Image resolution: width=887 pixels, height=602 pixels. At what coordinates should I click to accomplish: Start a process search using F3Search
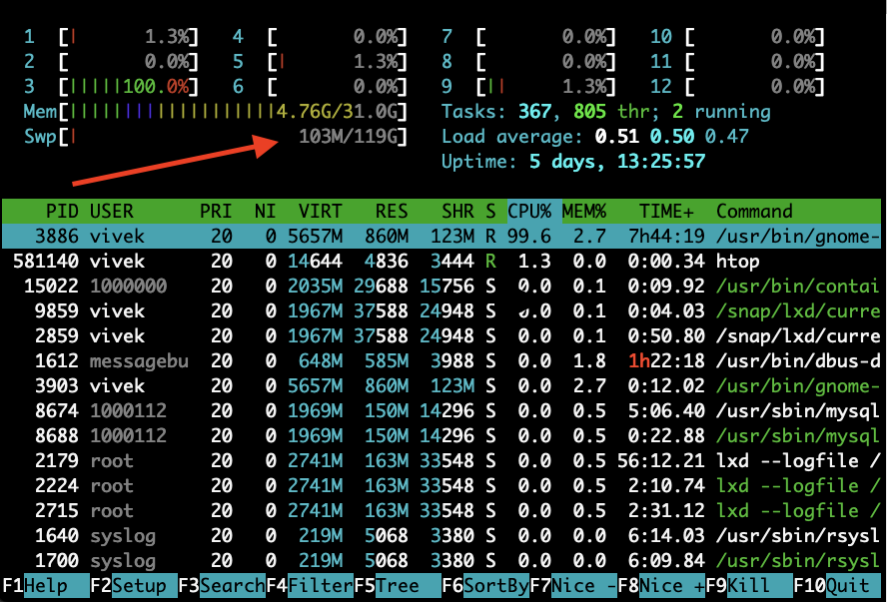[222, 587]
